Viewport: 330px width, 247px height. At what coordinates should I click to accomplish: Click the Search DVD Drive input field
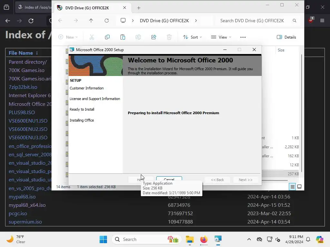(252, 21)
